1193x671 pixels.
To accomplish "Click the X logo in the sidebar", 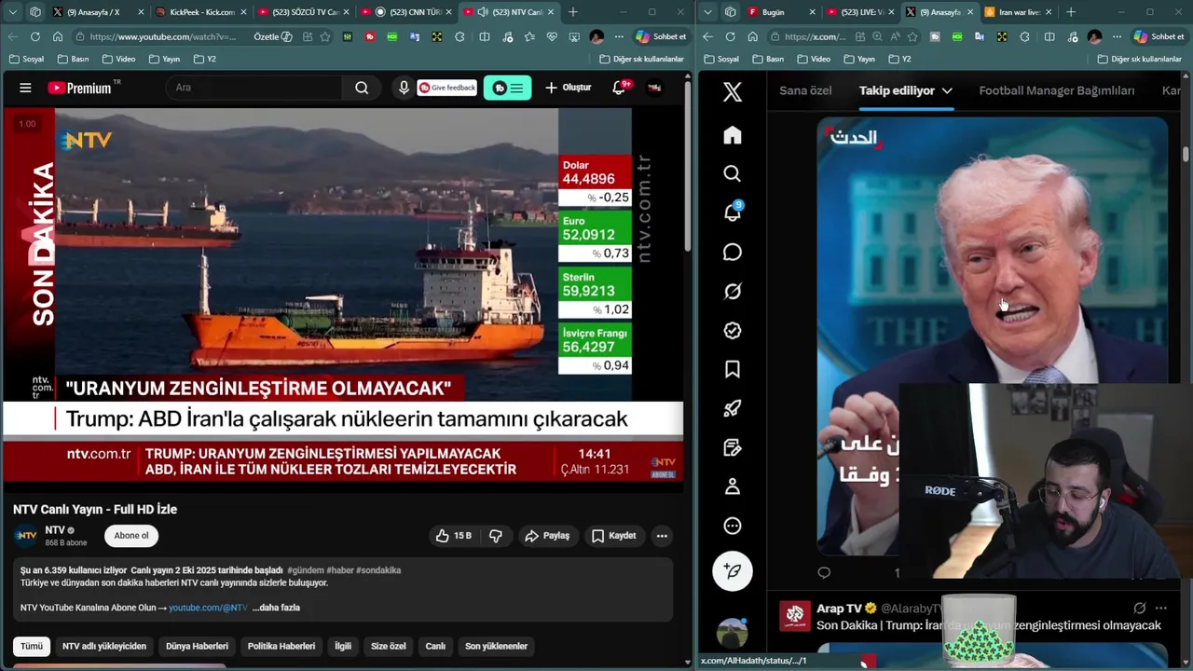I will coord(733,91).
